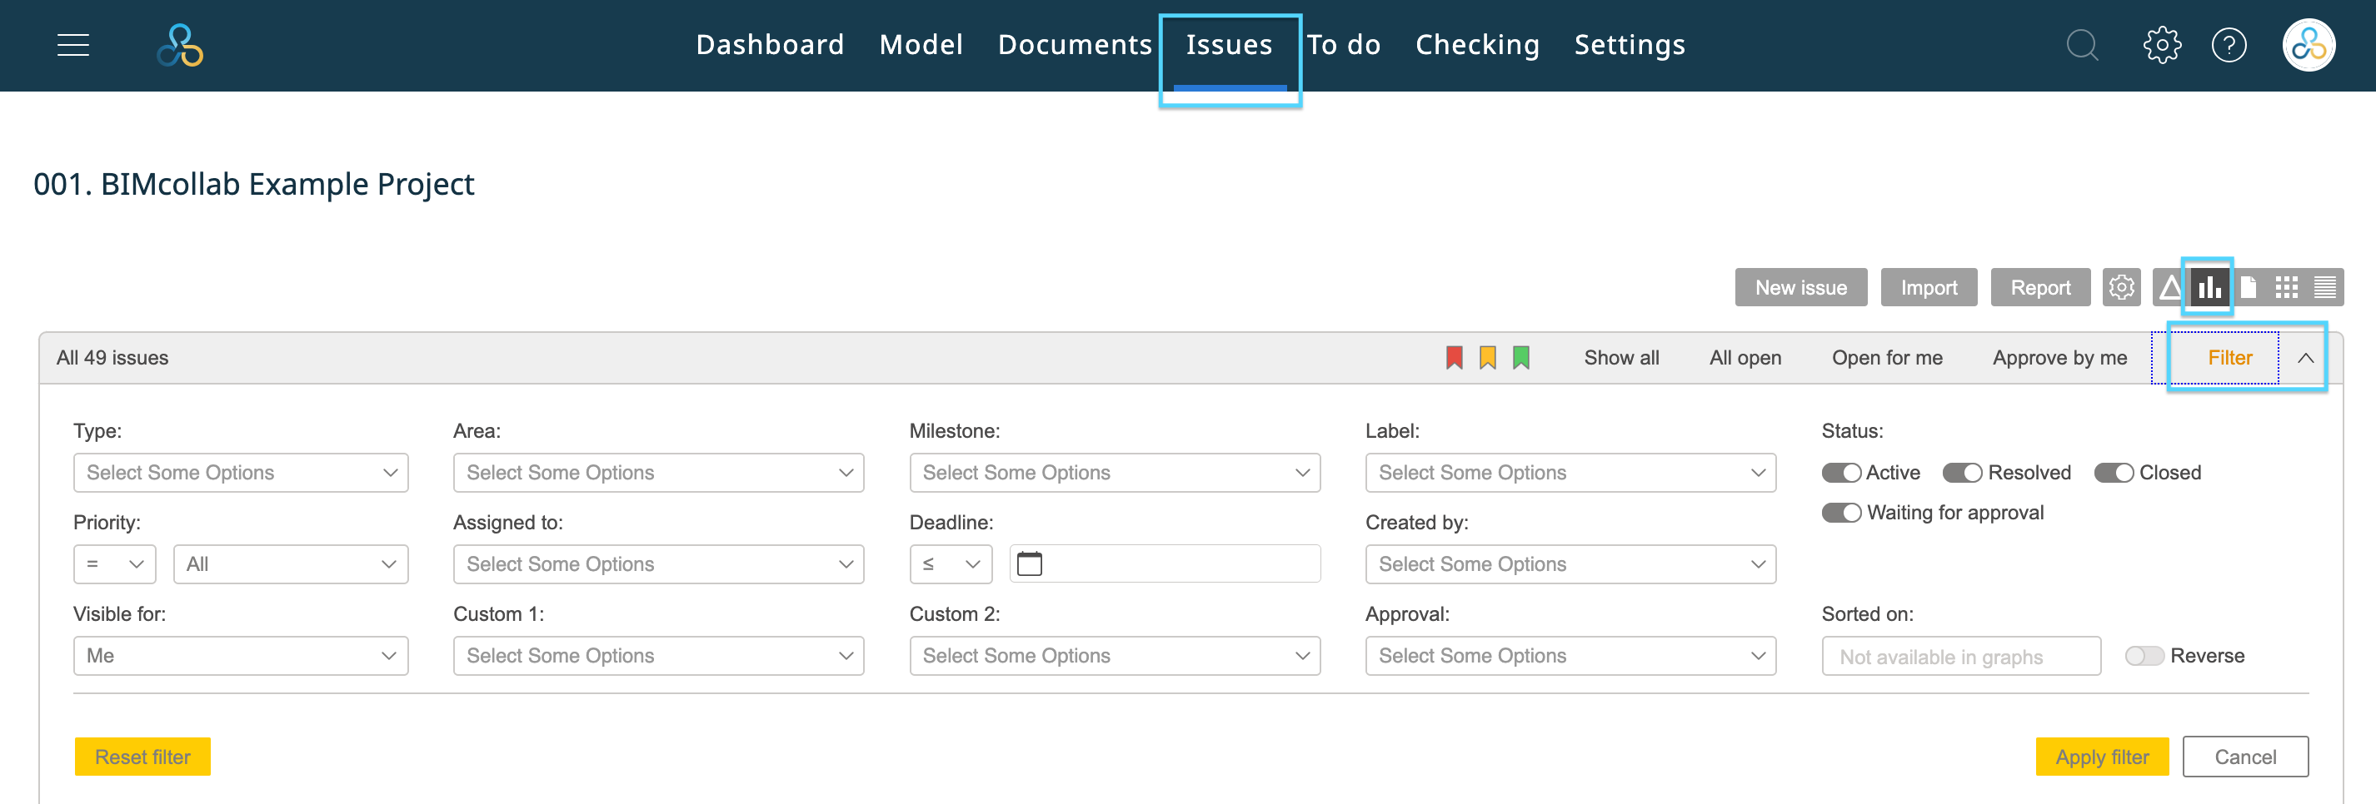
Task: Filter by the green priority bookmark
Action: click(x=1521, y=357)
